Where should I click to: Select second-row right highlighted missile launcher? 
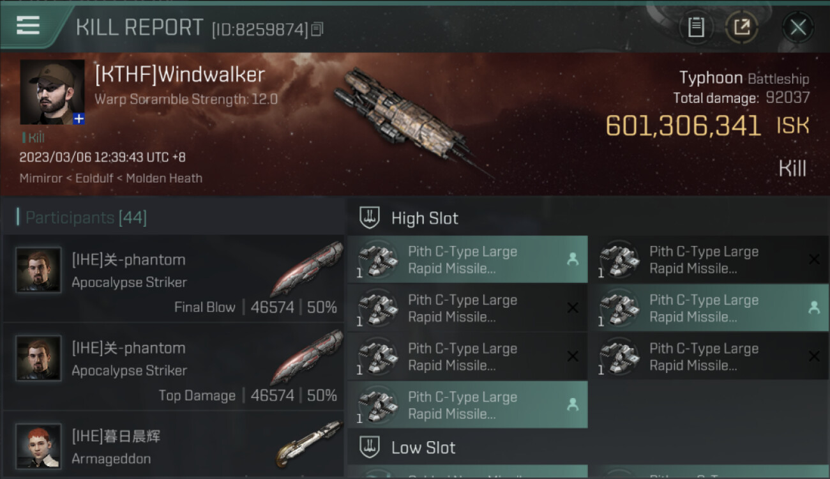pos(709,308)
